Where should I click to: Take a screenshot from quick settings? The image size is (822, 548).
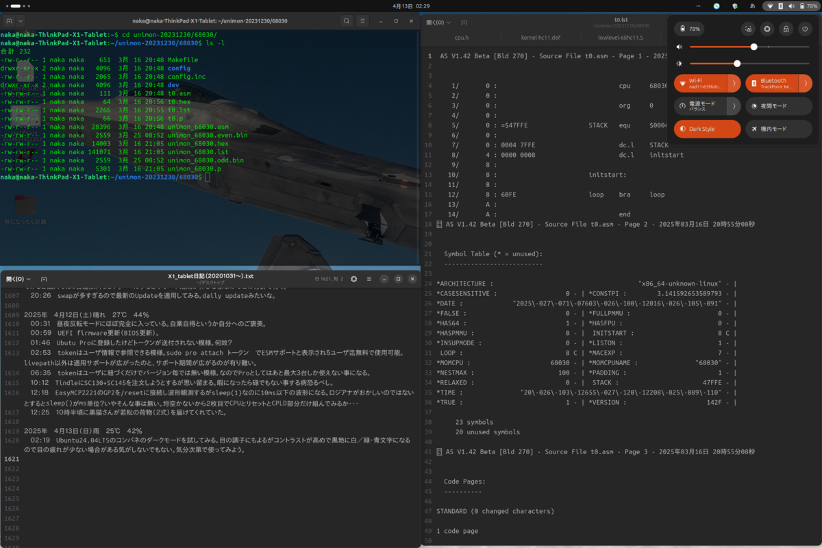(x=748, y=29)
